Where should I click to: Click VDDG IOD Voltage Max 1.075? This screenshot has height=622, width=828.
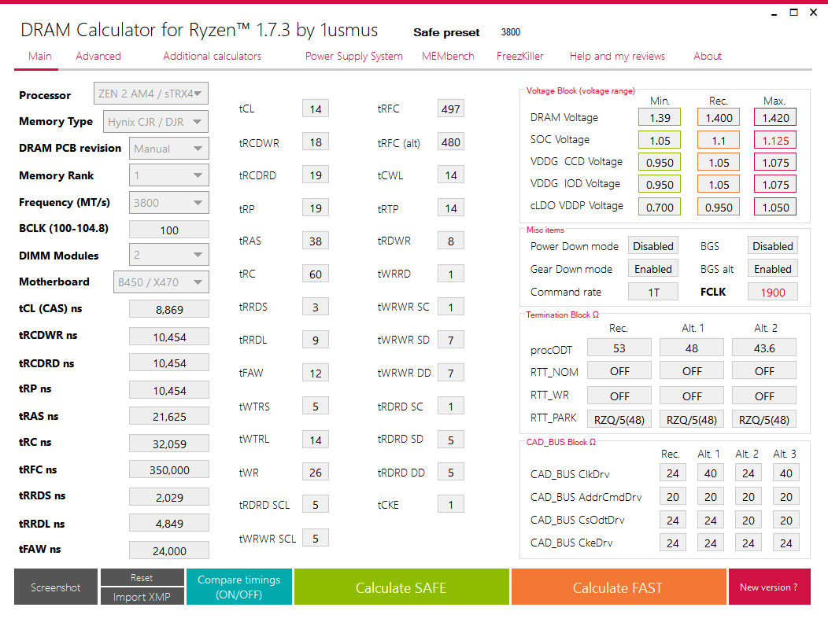[775, 184]
